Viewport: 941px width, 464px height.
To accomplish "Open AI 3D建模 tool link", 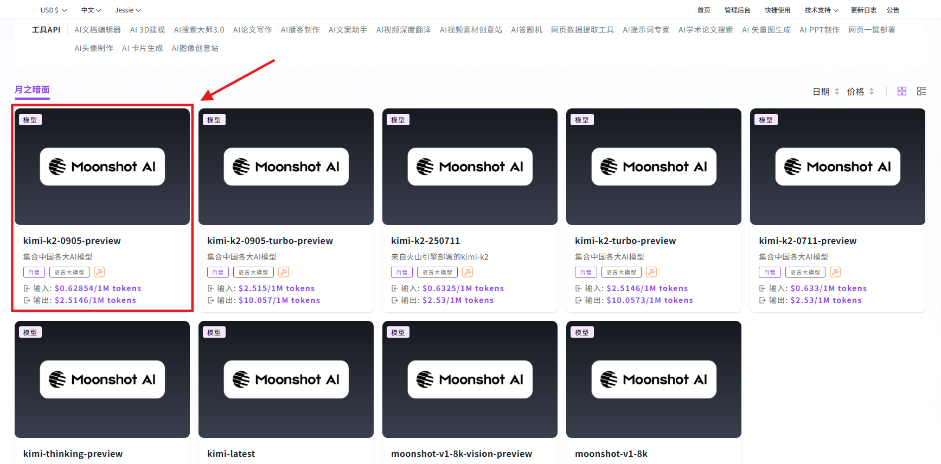I will coord(148,30).
